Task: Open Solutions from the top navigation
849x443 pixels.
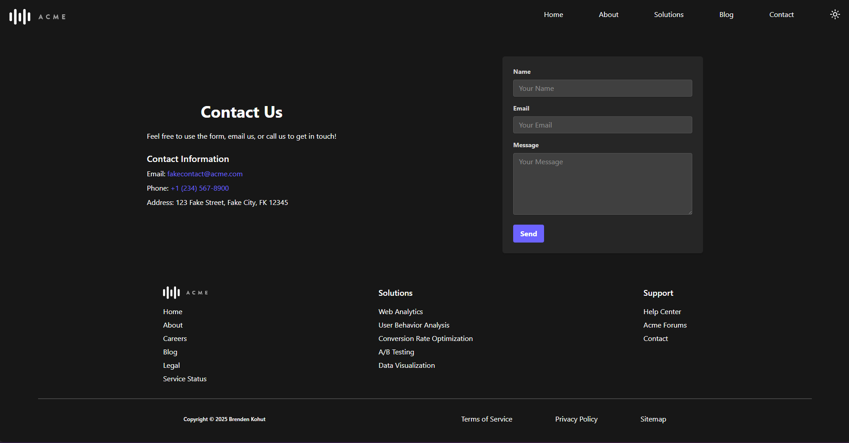Action: click(x=669, y=14)
